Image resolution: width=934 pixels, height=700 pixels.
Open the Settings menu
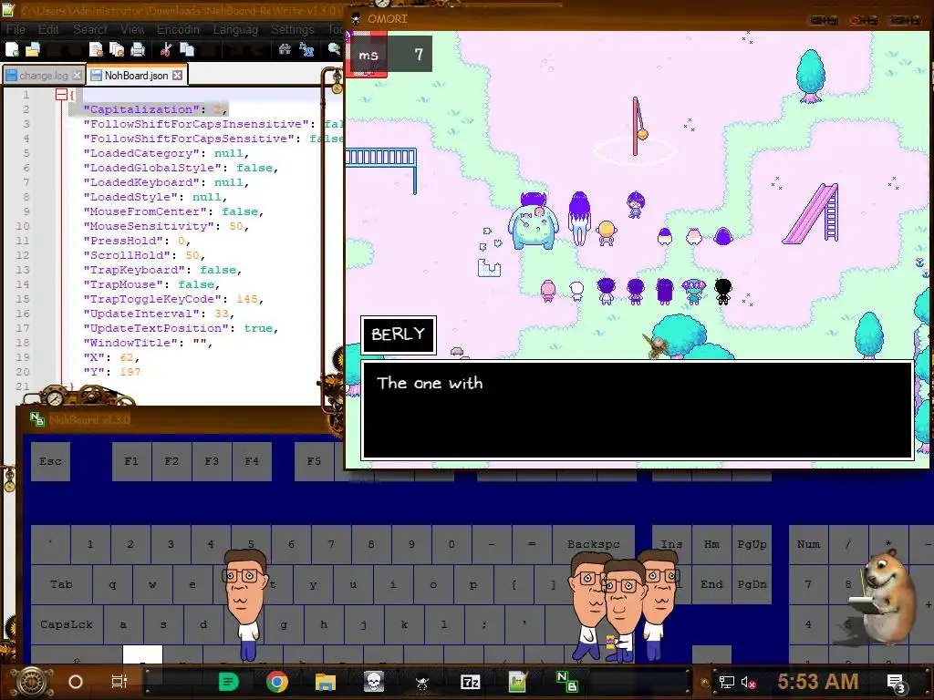coord(293,30)
